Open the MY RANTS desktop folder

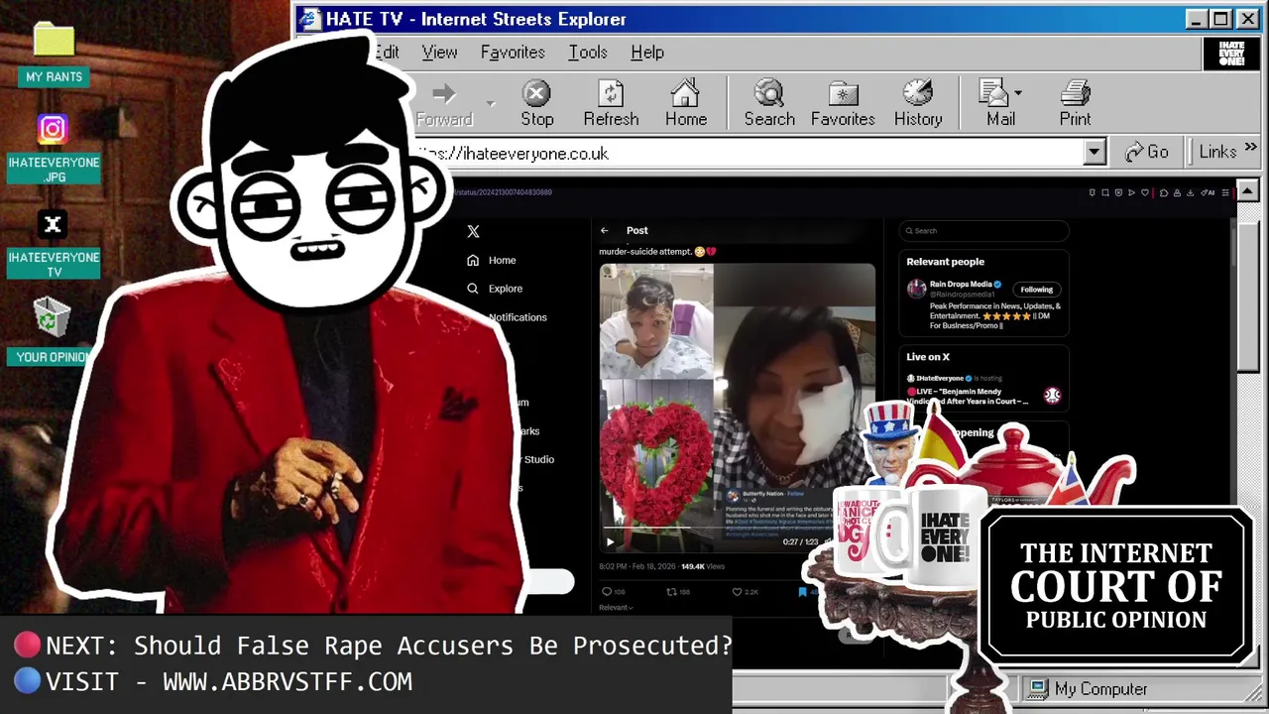(54, 54)
